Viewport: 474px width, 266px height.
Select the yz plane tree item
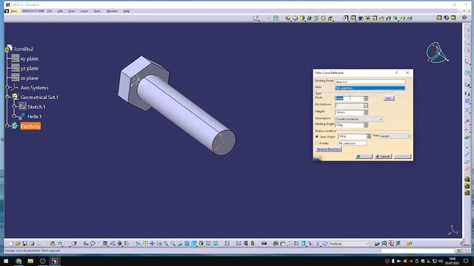(30, 69)
